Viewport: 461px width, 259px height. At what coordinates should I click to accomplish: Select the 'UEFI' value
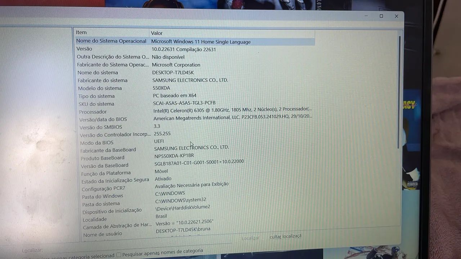pos(159,141)
